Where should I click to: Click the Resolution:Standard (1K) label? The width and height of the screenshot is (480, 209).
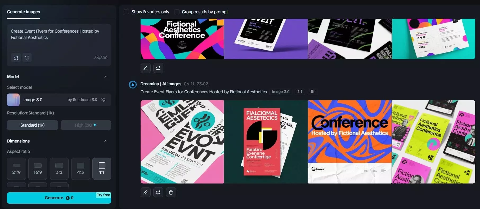[30, 113]
